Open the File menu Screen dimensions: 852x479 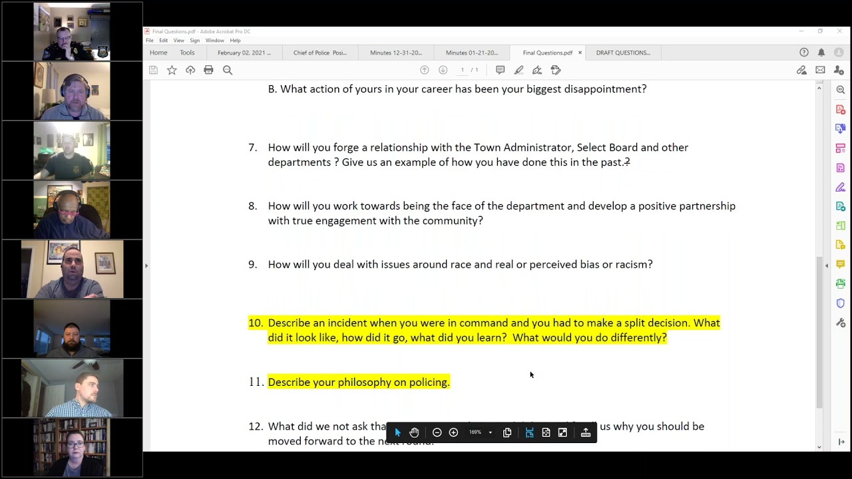150,41
